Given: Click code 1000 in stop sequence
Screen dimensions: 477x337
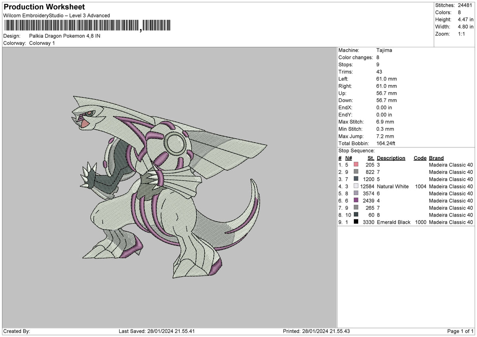Looking at the screenshot, I should click(420, 222).
